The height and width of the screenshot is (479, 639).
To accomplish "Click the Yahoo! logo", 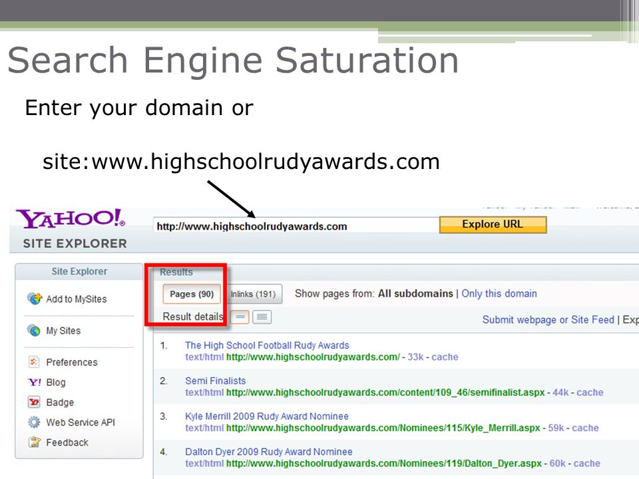I will pos(71,219).
